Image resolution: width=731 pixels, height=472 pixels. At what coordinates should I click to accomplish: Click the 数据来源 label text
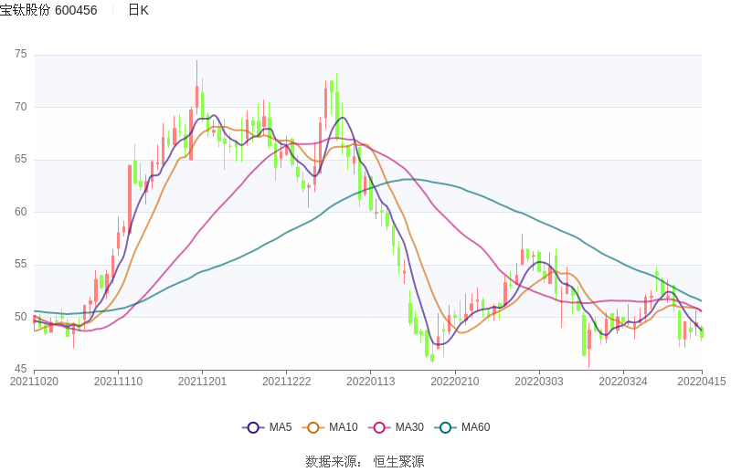tap(332, 461)
